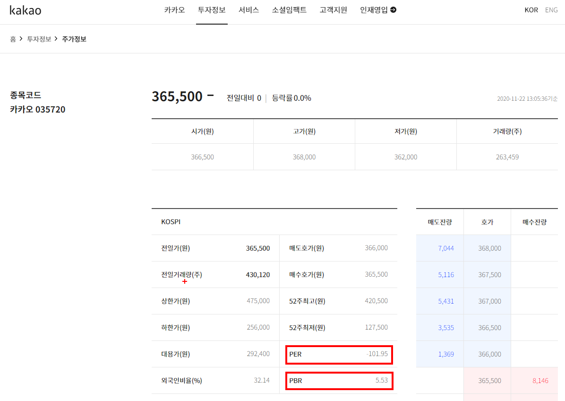Go to 인재영입 recruiting page
The image size is (565, 401).
[x=374, y=10]
